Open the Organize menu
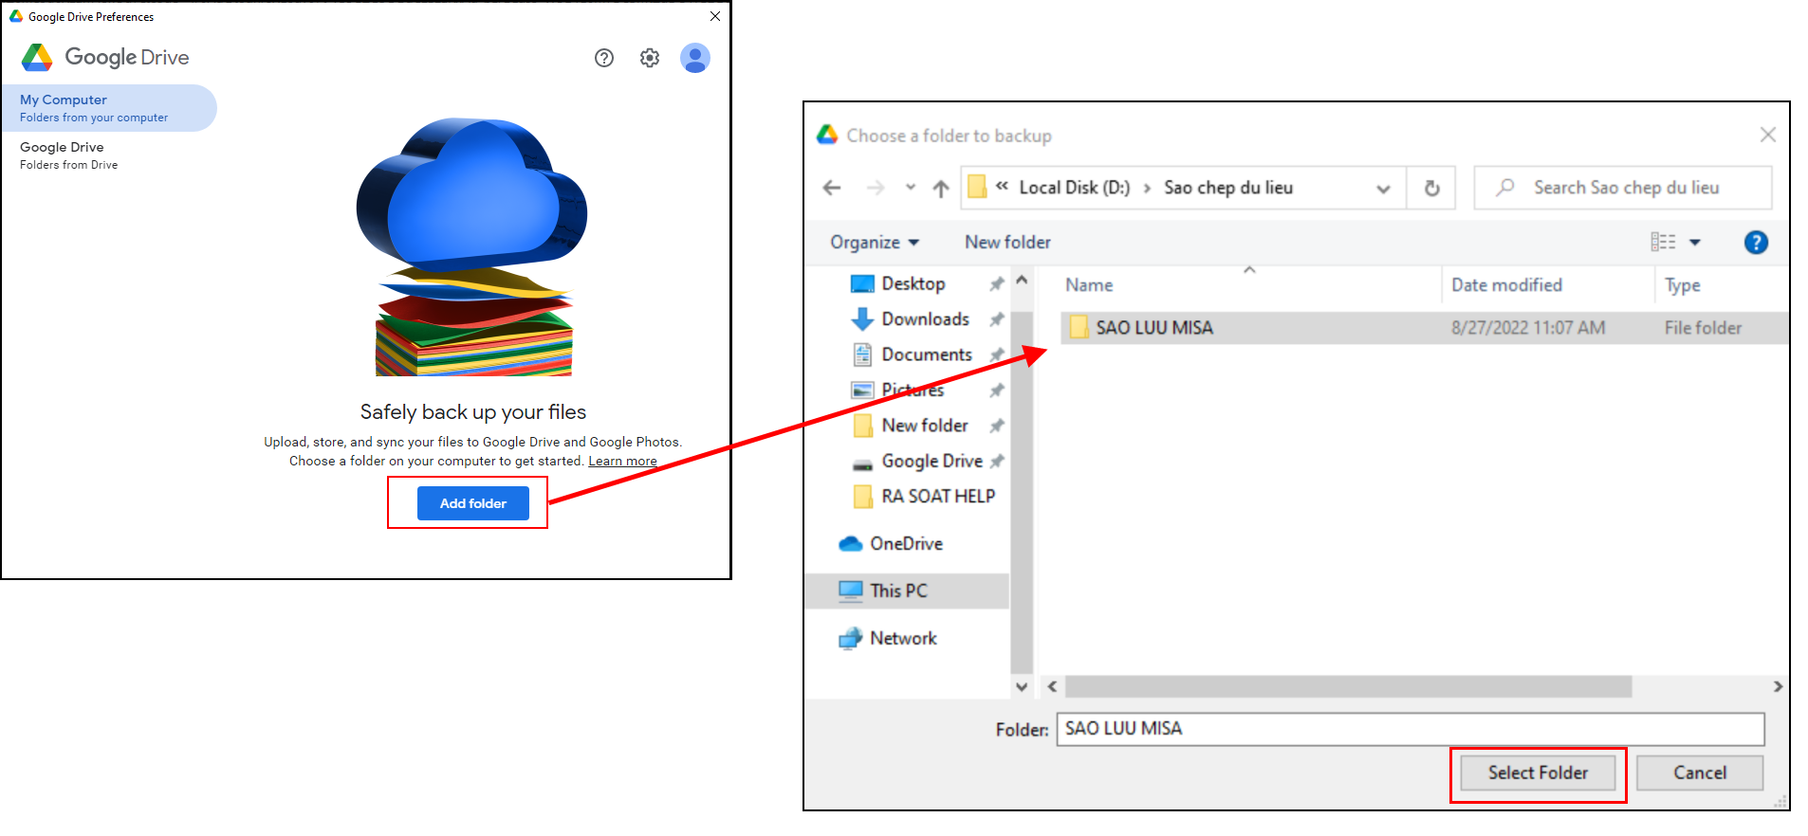The image size is (1808, 836). pos(875,243)
